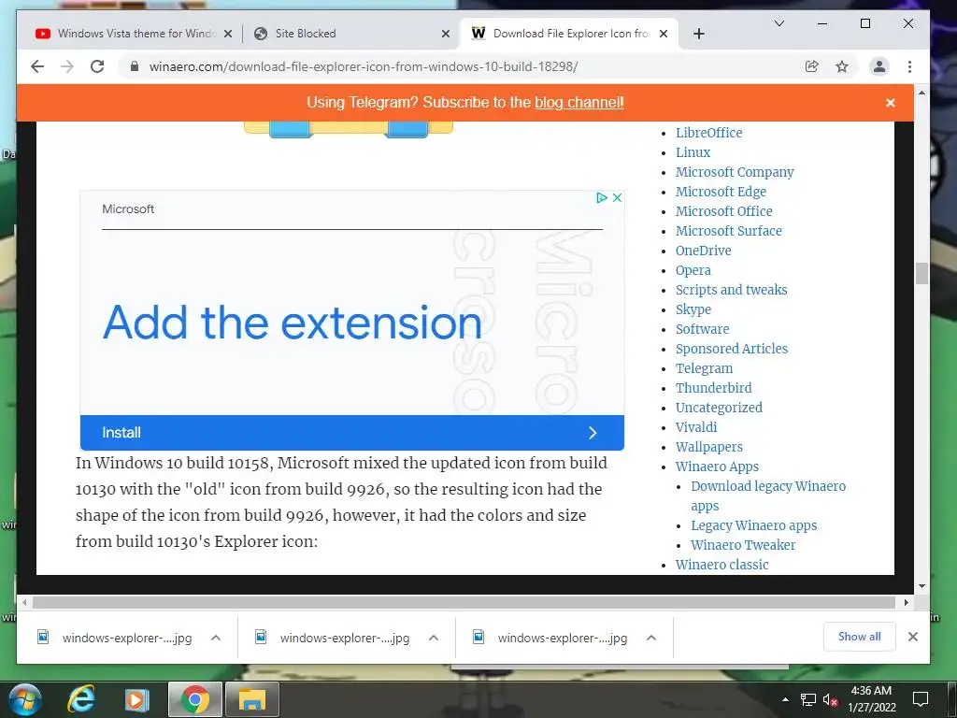
Task: Click the address bar URL
Action: click(364, 66)
